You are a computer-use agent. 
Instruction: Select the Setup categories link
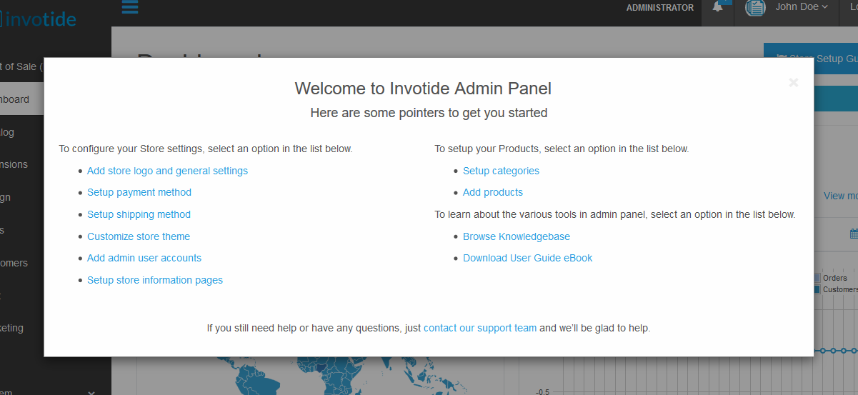[x=501, y=171]
